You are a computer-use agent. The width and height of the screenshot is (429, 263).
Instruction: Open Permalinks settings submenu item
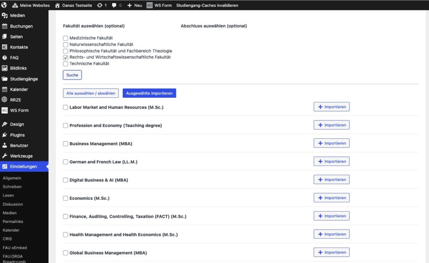tap(13, 222)
